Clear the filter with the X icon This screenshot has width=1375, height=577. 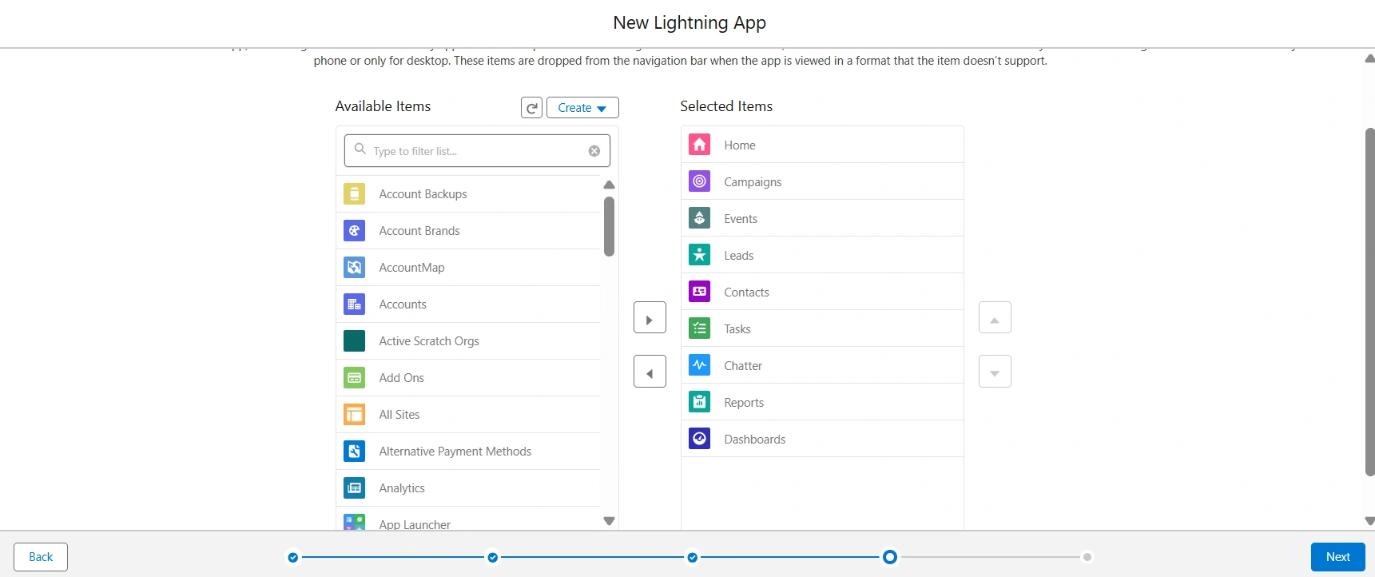(x=594, y=150)
